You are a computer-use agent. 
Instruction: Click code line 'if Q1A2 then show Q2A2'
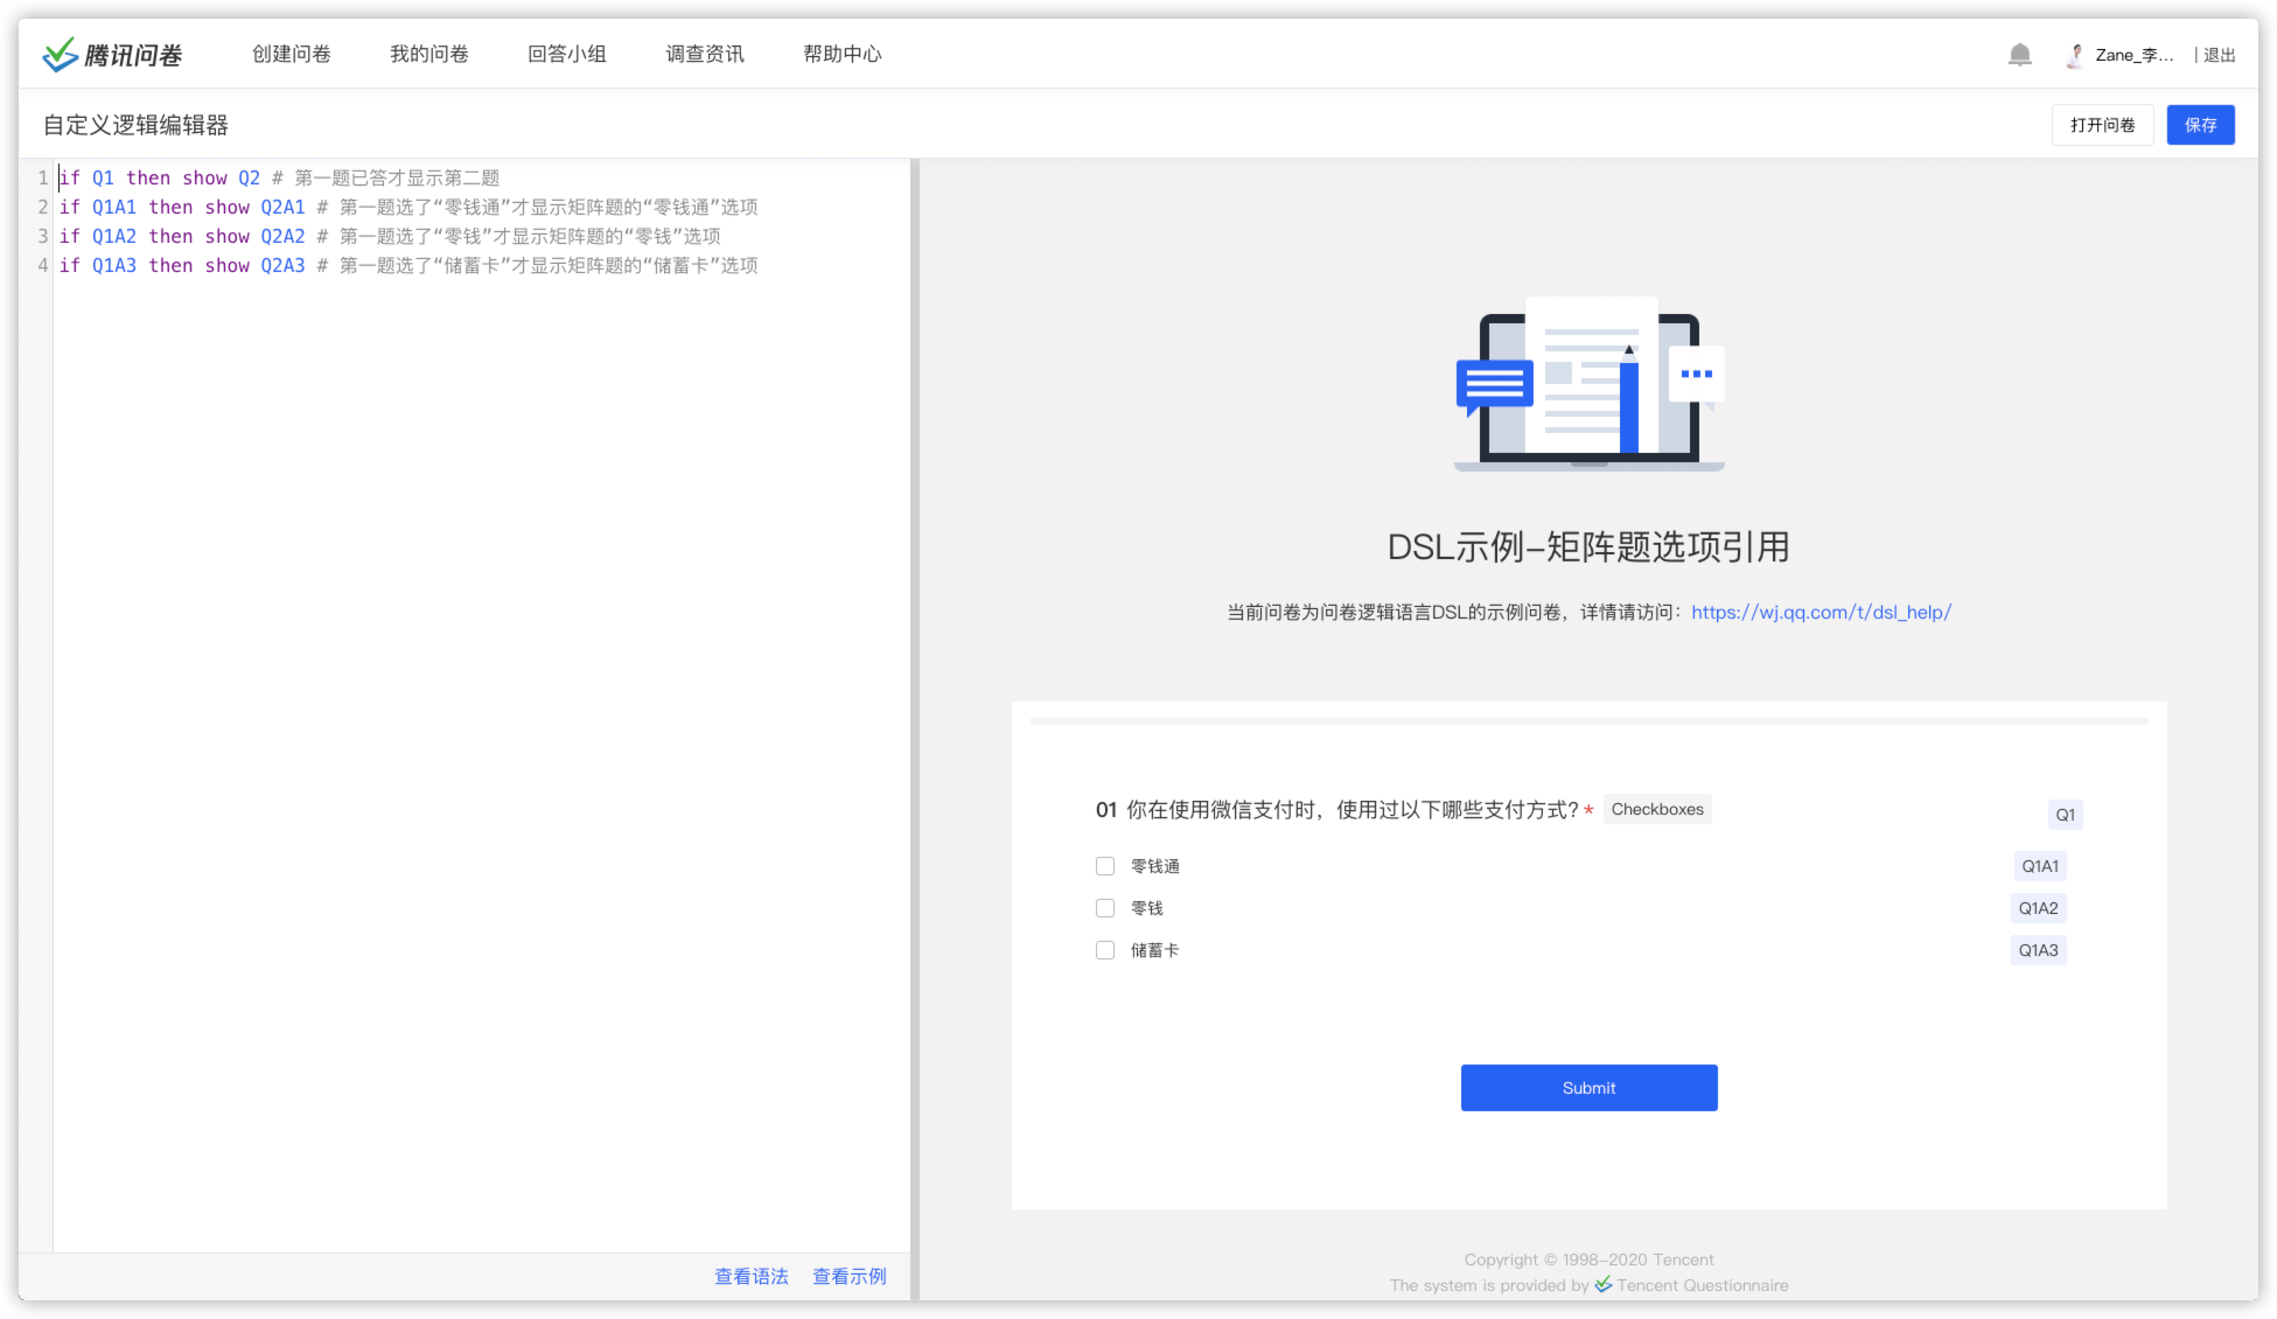pyautogui.click(x=181, y=237)
